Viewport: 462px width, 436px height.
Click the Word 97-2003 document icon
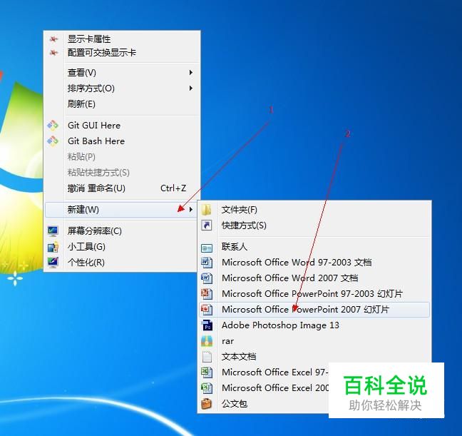(x=207, y=263)
